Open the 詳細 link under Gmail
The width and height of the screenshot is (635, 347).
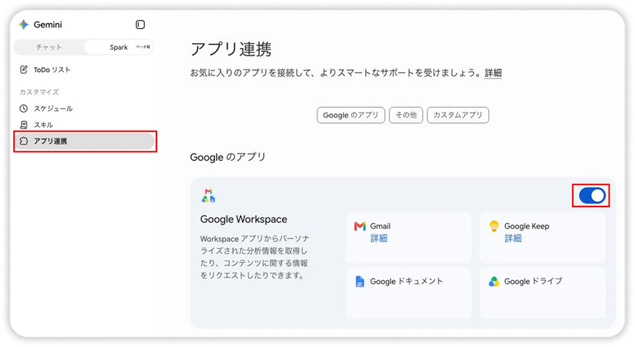click(379, 239)
